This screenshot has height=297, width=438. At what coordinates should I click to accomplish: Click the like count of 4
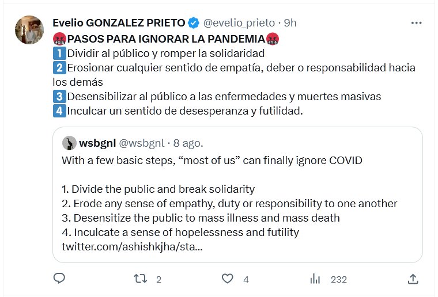point(246,280)
